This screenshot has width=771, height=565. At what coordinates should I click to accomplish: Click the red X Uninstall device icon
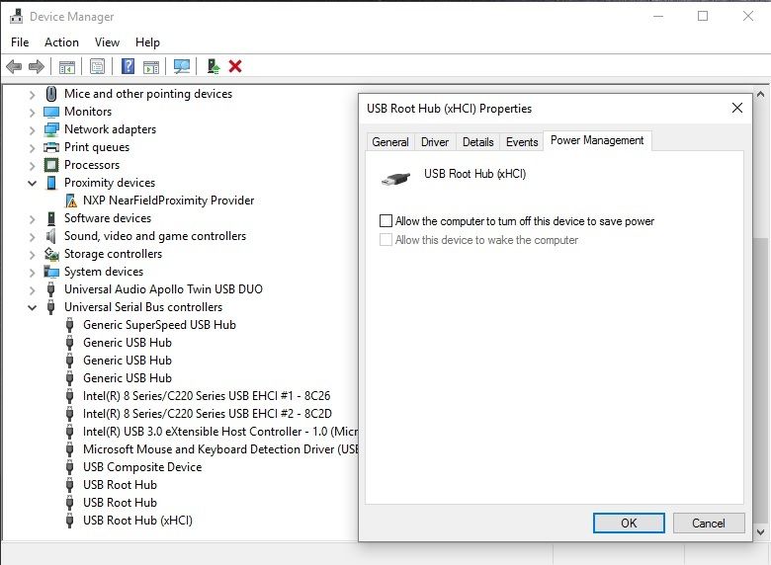(x=235, y=66)
